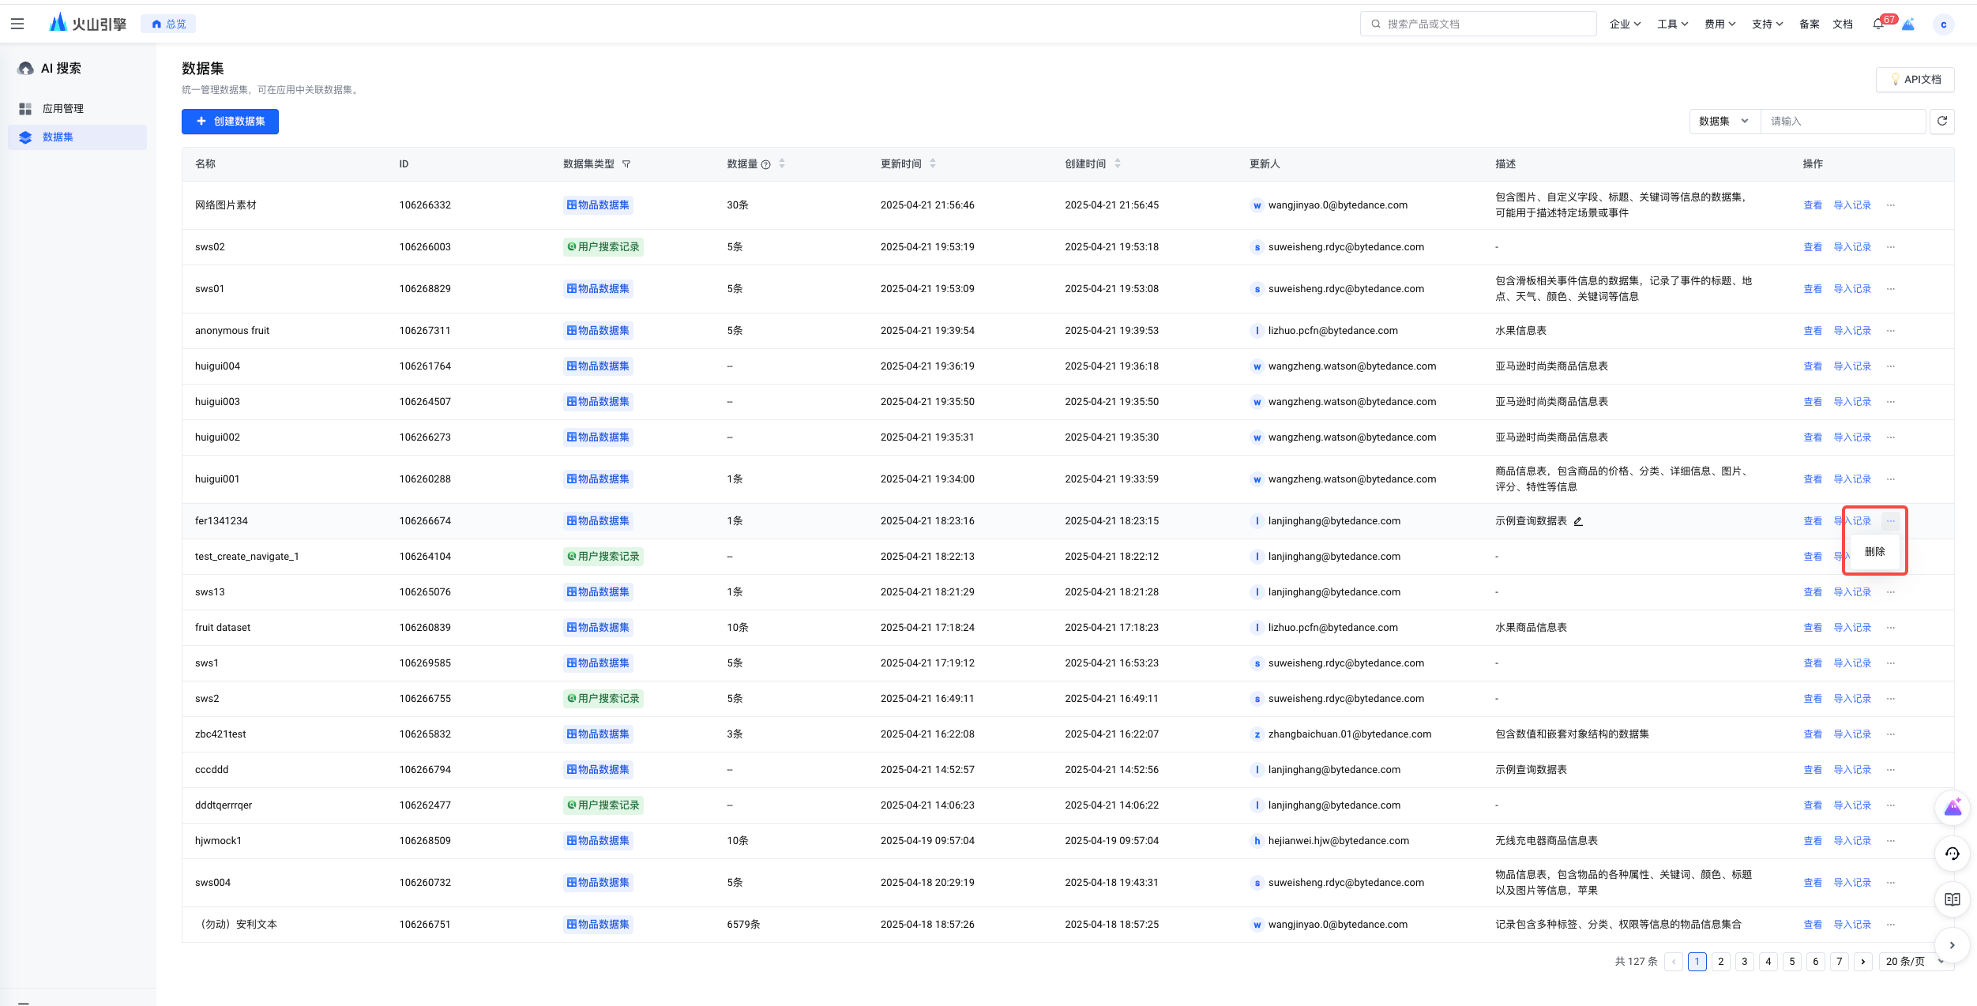Viewport: 1977px width, 1006px height.
Task: Click the 创建数据集 button
Action: (x=230, y=121)
